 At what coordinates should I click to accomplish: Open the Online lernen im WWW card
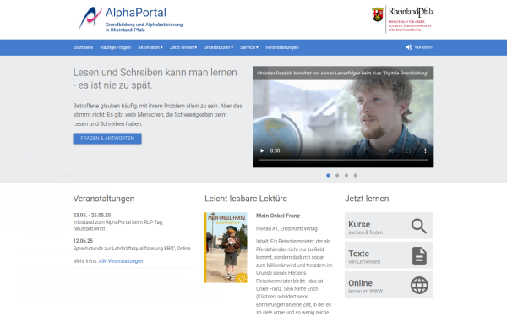tap(389, 285)
